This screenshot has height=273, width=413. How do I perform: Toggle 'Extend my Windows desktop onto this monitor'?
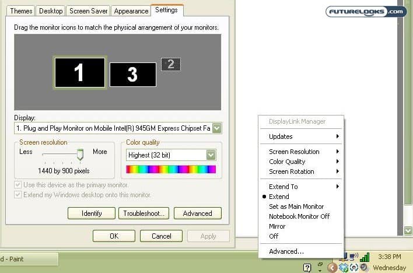pyautogui.click(x=19, y=195)
